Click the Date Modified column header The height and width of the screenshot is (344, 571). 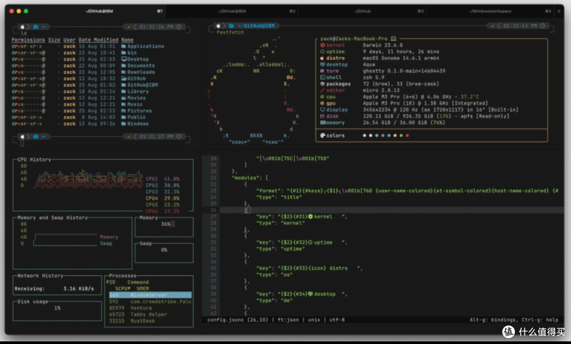pos(98,40)
